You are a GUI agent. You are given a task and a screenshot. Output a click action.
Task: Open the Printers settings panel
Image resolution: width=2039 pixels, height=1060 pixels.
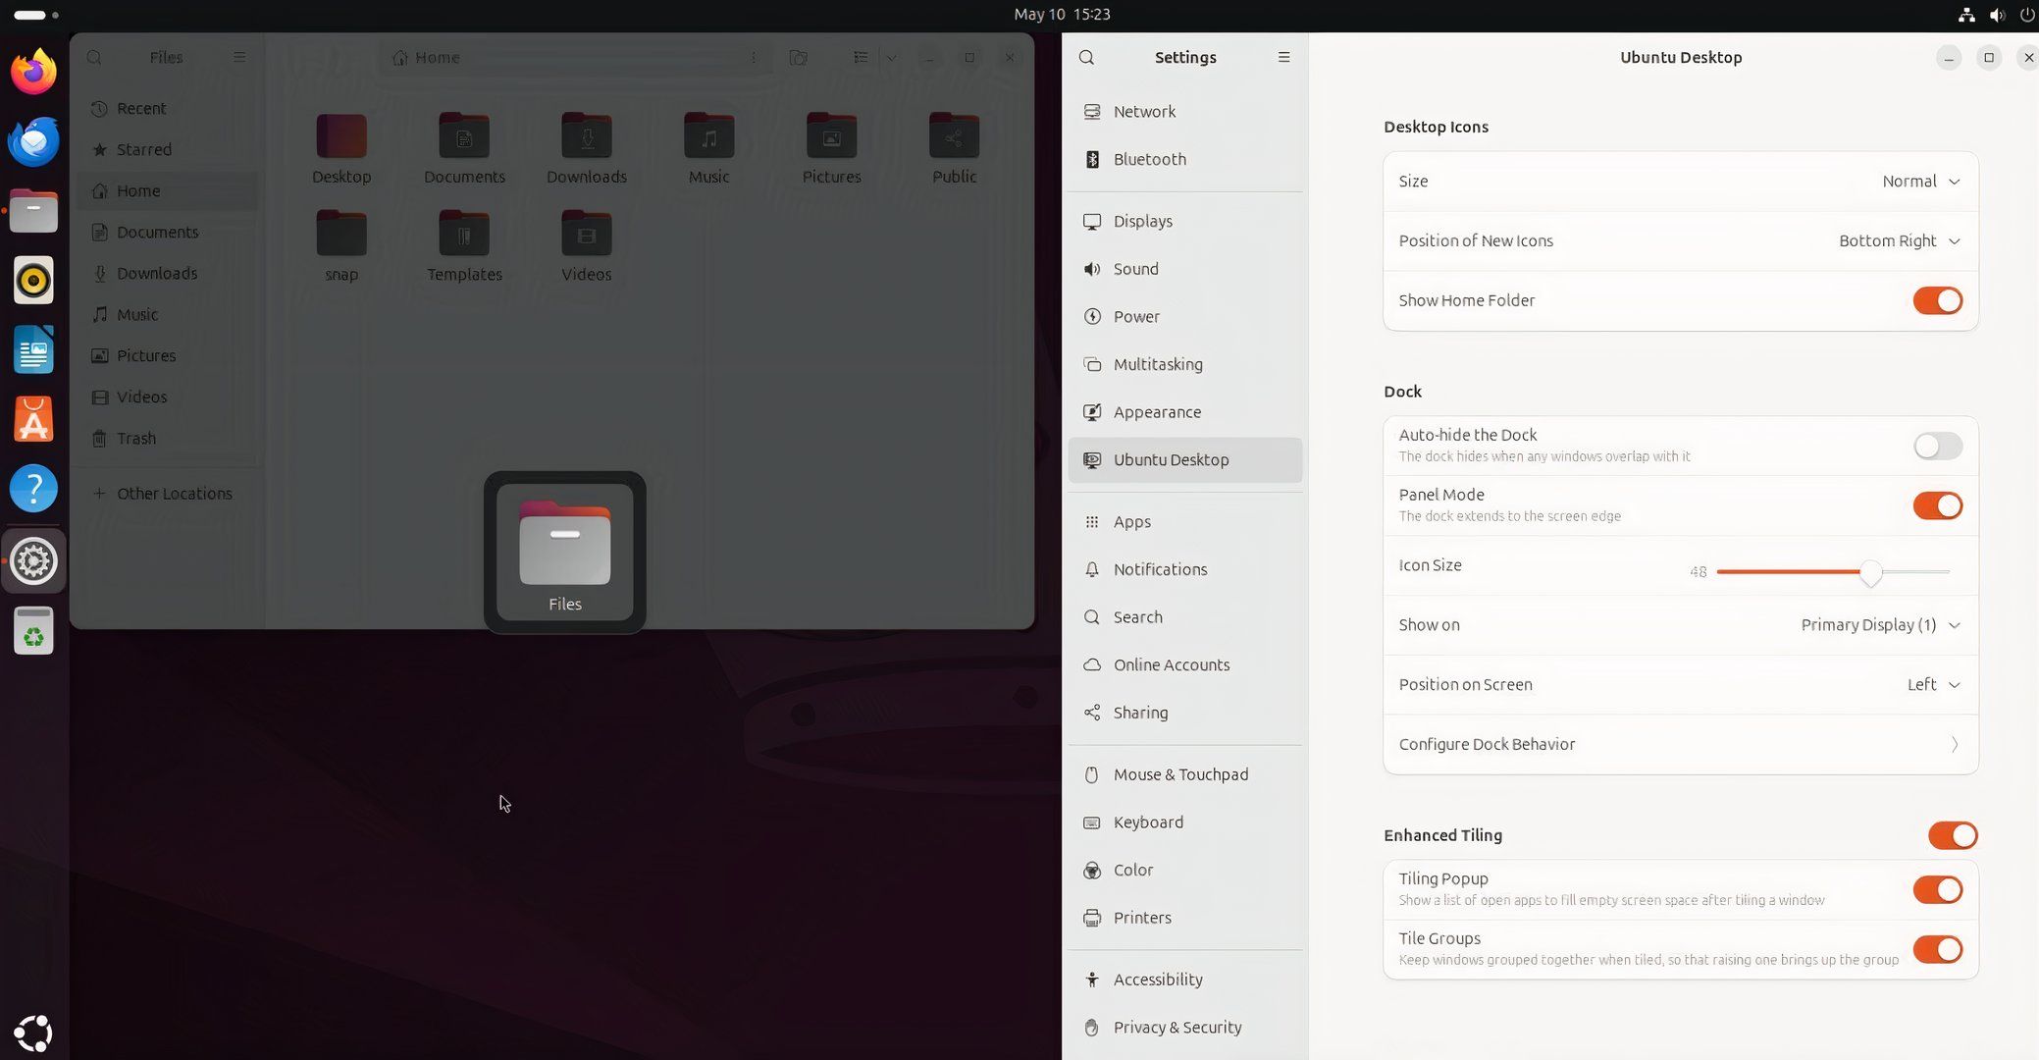coord(1185,918)
